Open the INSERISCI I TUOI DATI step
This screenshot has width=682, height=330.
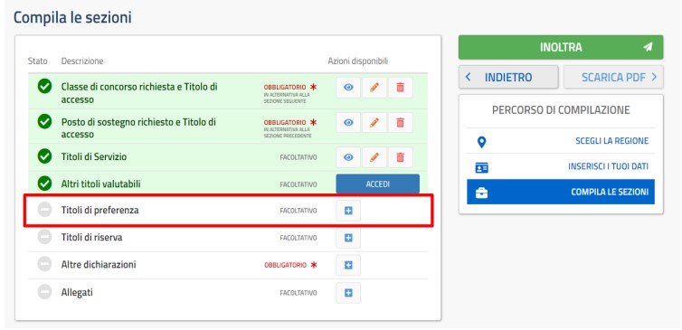point(561,166)
